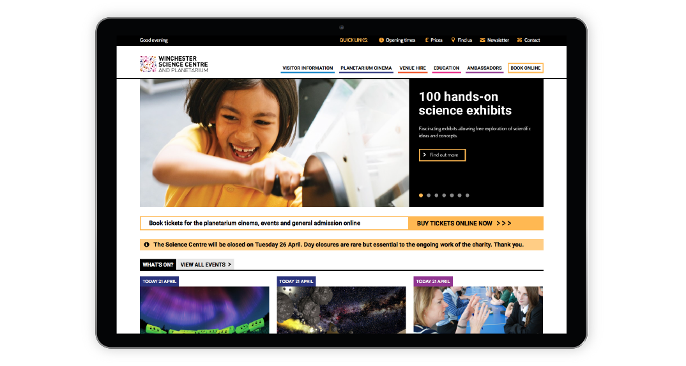Image resolution: width=686 pixels, height=366 pixels.
Task: Click the info icon in closure notice
Action: (x=146, y=245)
